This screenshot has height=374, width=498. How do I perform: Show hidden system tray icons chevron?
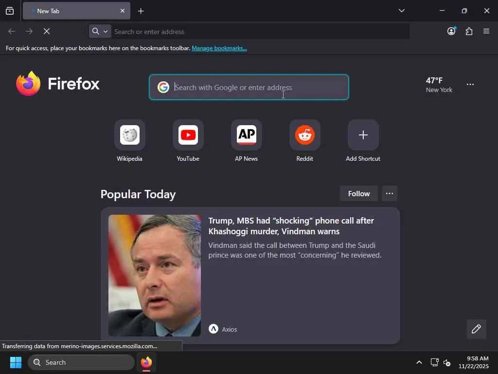(419, 362)
